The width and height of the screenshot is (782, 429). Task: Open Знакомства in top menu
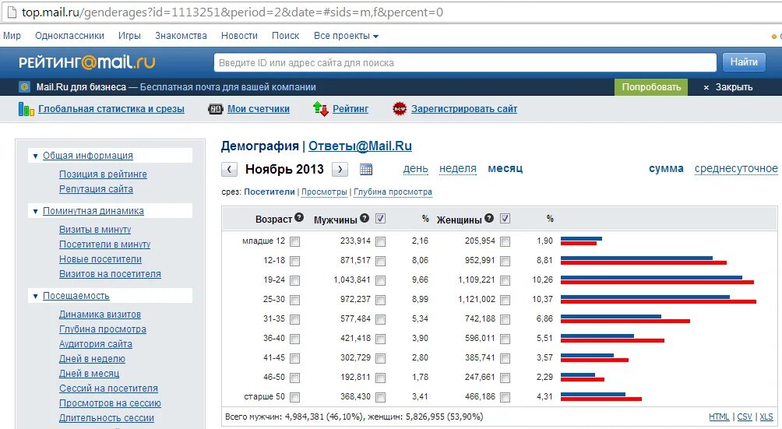(x=181, y=36)
